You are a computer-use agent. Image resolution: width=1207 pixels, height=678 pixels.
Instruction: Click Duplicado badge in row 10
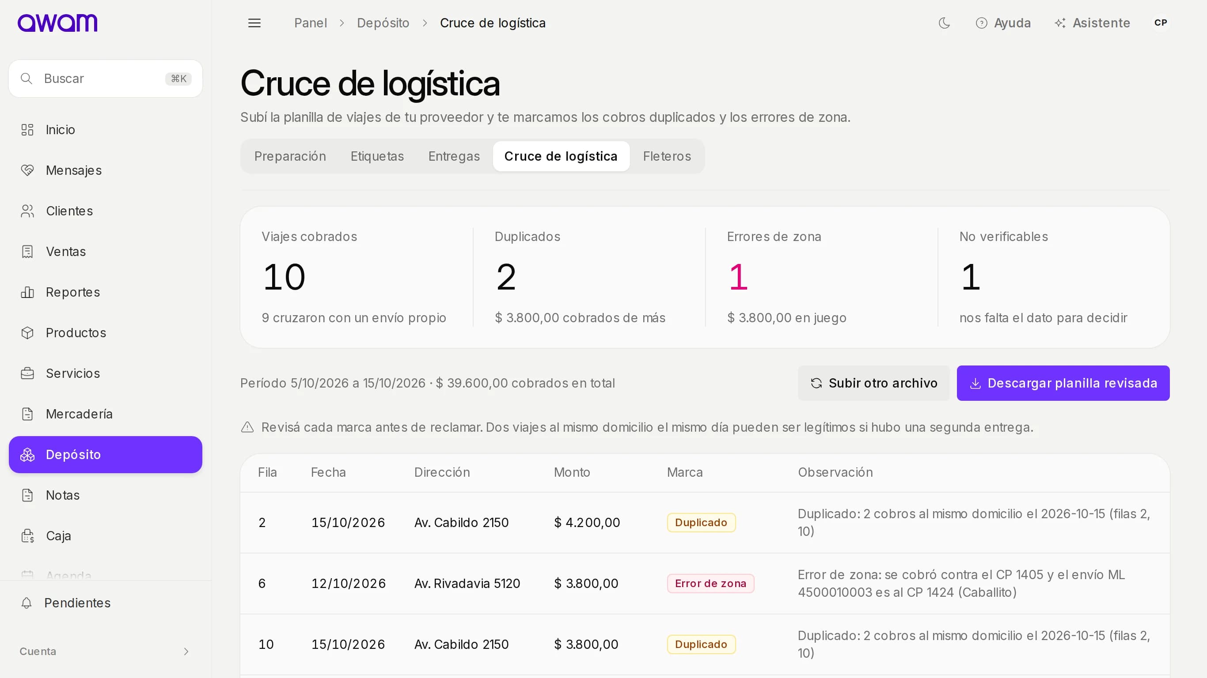click(701, 644)
